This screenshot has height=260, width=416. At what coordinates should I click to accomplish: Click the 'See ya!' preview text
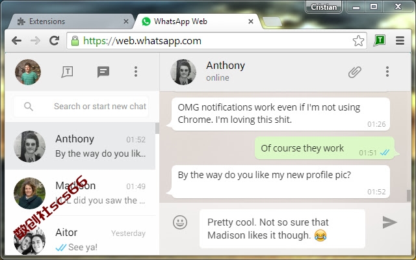click(x=83, y=247)
